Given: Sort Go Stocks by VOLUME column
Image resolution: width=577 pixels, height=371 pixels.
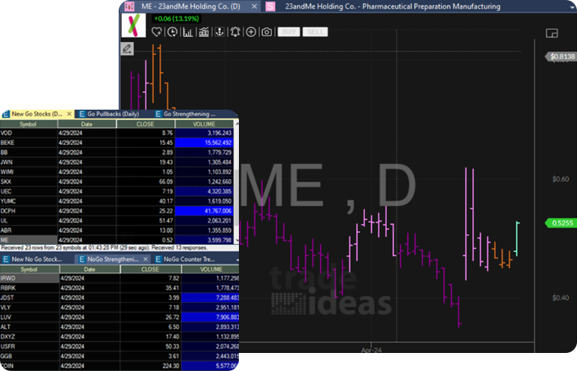Looking at the screenshot, I should click(x=204, y=124).
